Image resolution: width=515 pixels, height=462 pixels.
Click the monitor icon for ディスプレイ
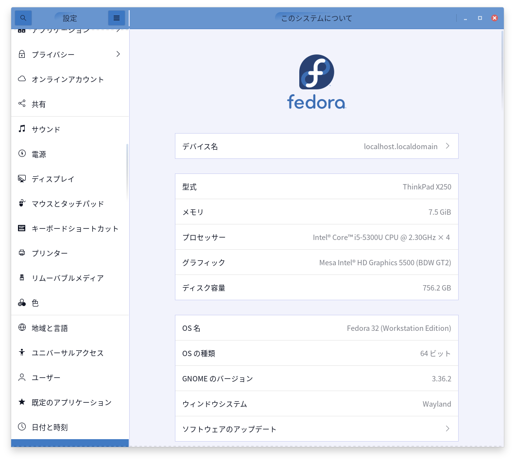pos(22,178)
